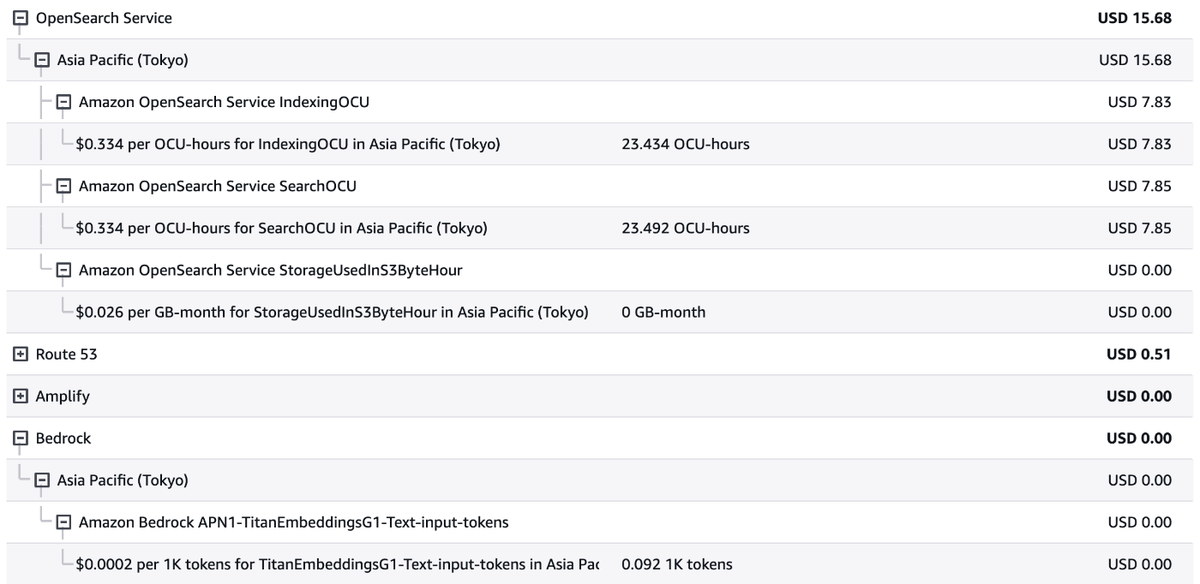This screenshot has width=1200, height=584.
Task: Expand the Amplify section
Action: coord(20,396)
